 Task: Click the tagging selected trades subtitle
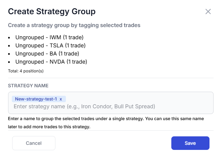pyautogui.click(x=74, y=25)
